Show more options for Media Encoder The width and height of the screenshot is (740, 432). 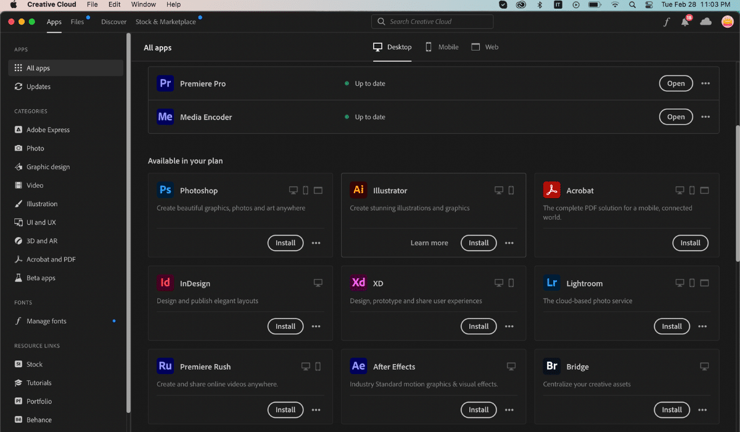(x=705, y=117)
